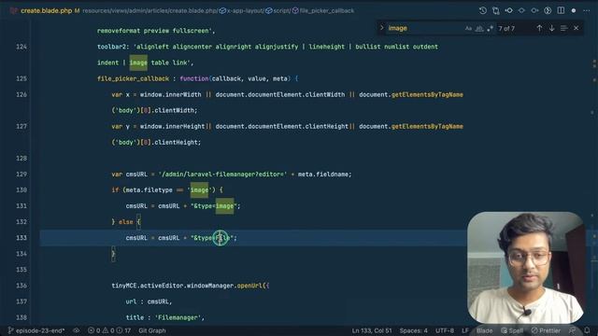Viewport: 598px width, 336px height.
Task: Click the editor vertical scrollbar overview ruler
Action: 594,172
